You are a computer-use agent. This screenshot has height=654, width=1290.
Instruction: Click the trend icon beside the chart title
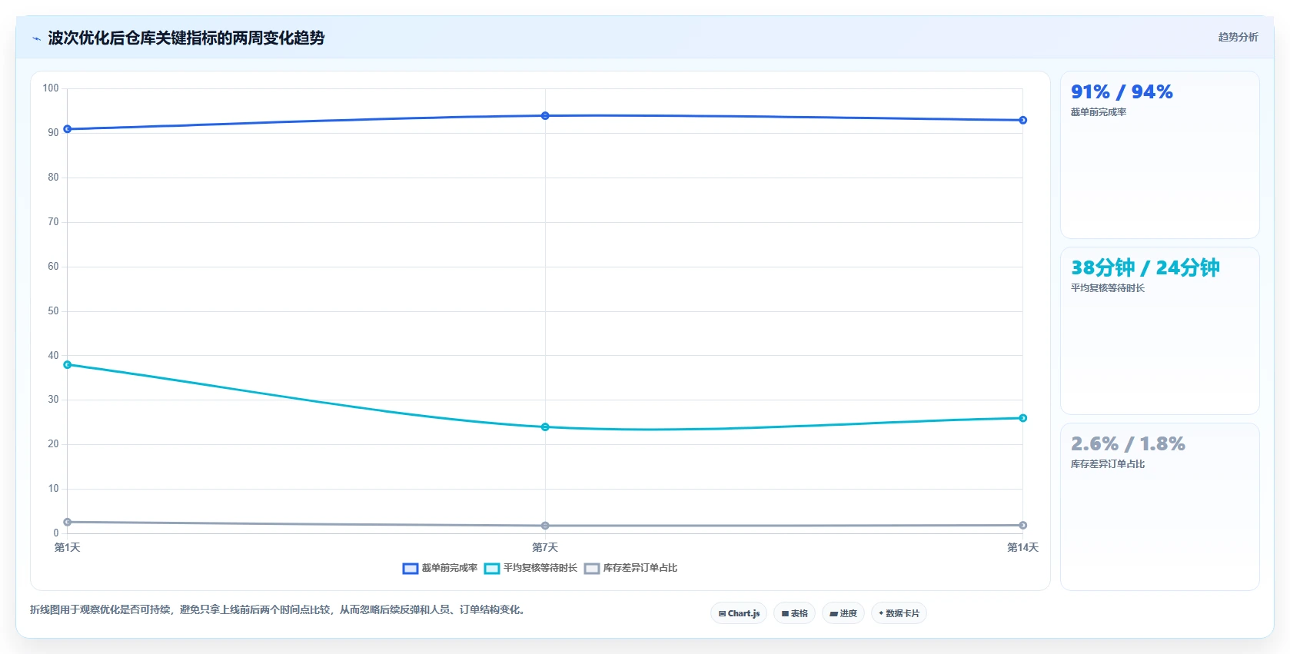tap(36, 38)
